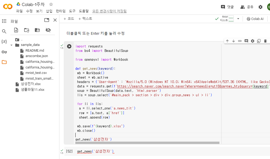The image size is (270, 159).
Task: Click the text cell 더블클릭 또는 Enter
Action: tap(96, 33)
